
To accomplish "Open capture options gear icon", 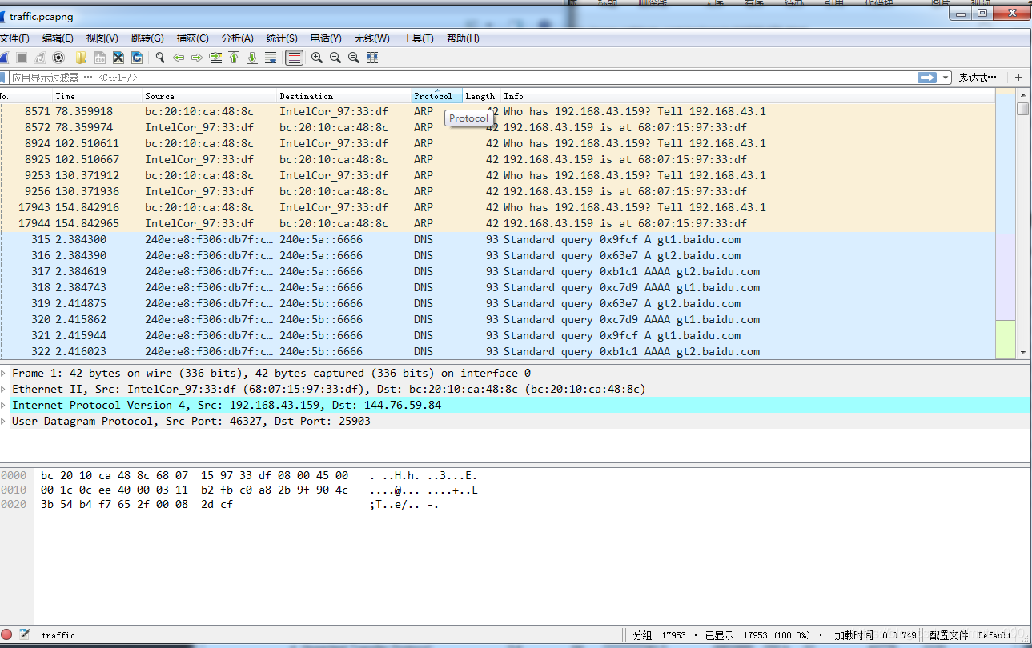I will [58, 58].
